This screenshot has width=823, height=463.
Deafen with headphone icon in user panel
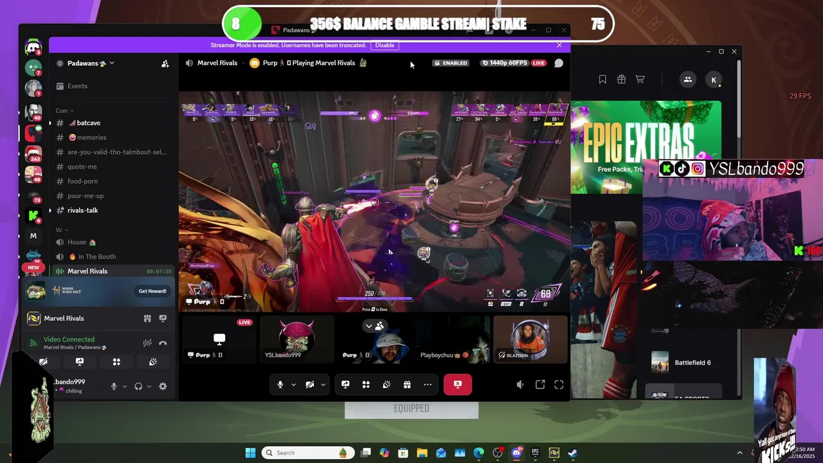(138, 386)
